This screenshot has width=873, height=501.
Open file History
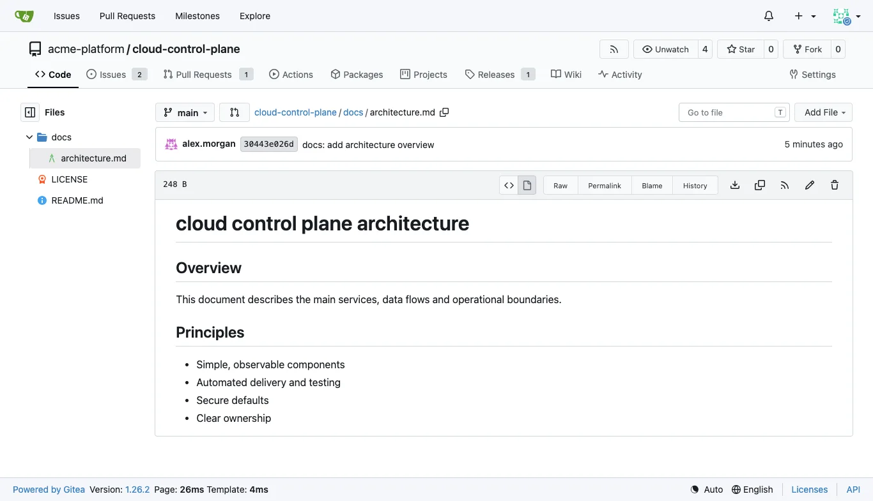[x=695, y=185]
